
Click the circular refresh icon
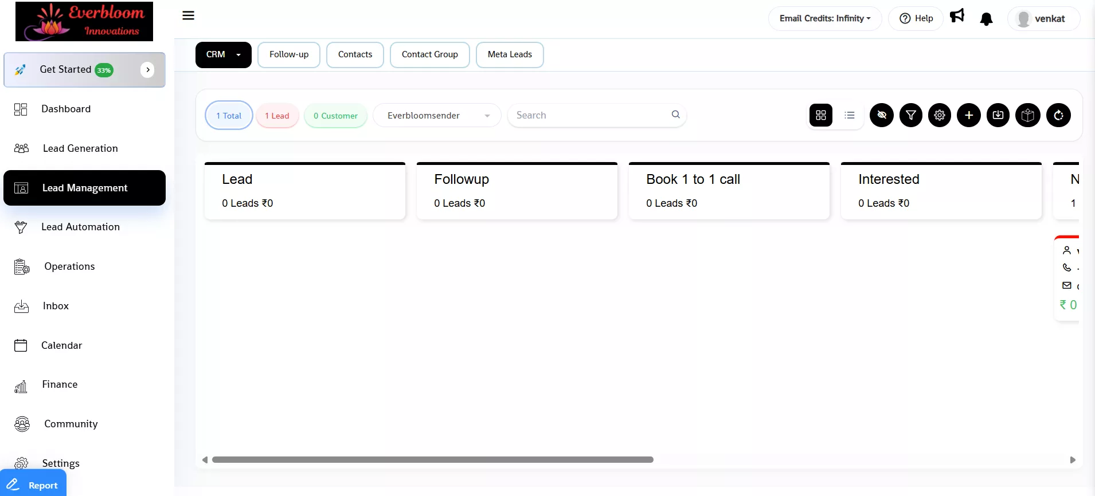click(x=1058, y=115)
